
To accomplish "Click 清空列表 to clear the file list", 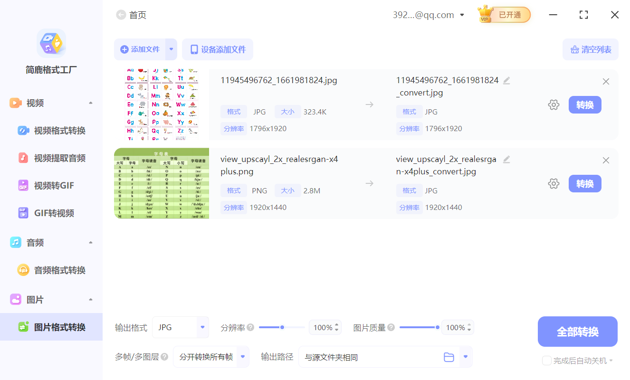I will point(590,49).
